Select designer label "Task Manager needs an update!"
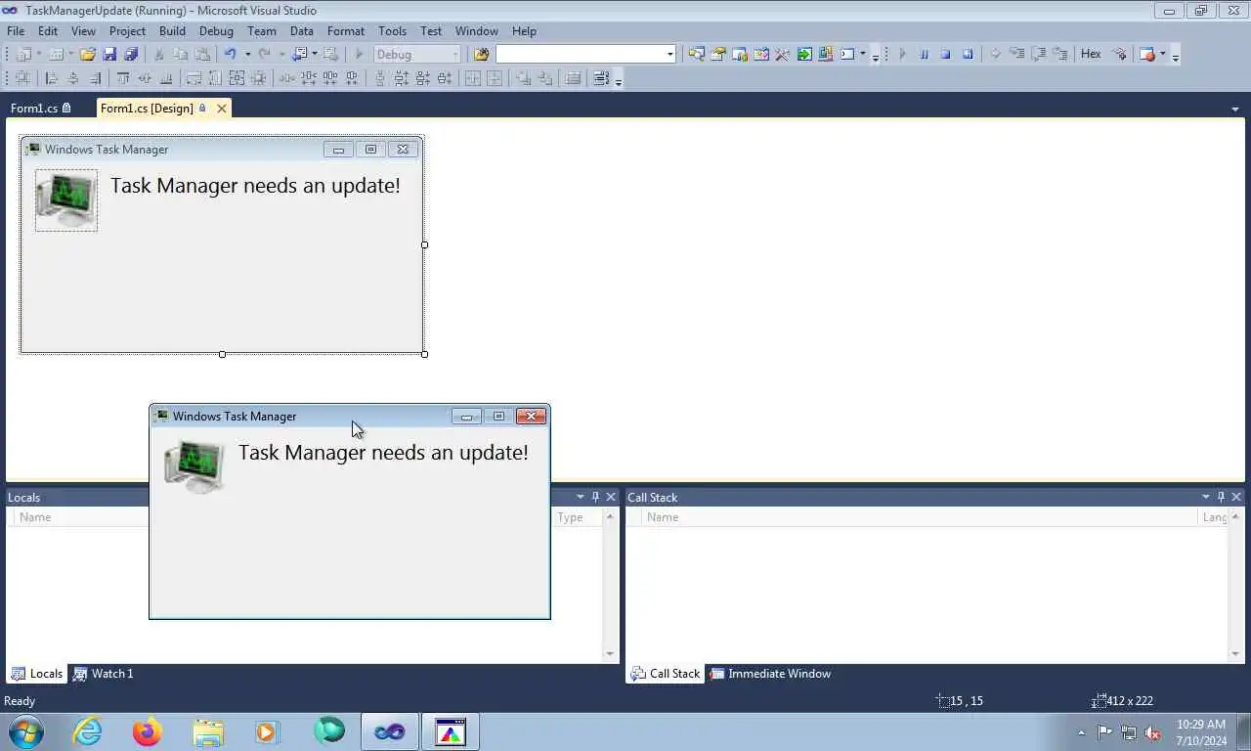 coord(255,186)
